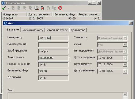The width and height of the screenshot is (135, 99).
Task: Switch to the Загальне tab
Action: [13, 30]
